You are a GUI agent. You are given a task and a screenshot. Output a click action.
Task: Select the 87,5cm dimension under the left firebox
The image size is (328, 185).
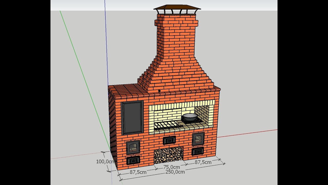pyautogui.click(x=138, y=172)
